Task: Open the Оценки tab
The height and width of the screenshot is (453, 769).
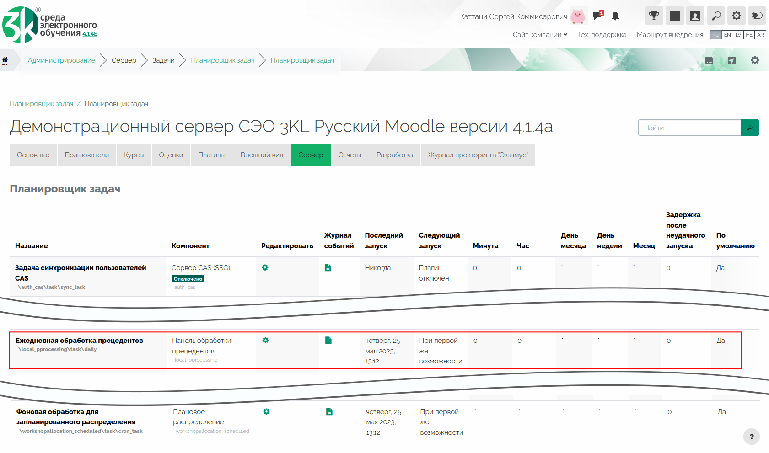Action: 171,155
